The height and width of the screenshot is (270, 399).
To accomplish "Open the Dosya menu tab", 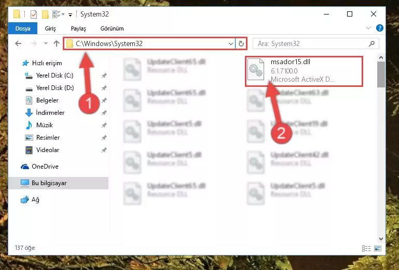I will [x=23, y=28].
